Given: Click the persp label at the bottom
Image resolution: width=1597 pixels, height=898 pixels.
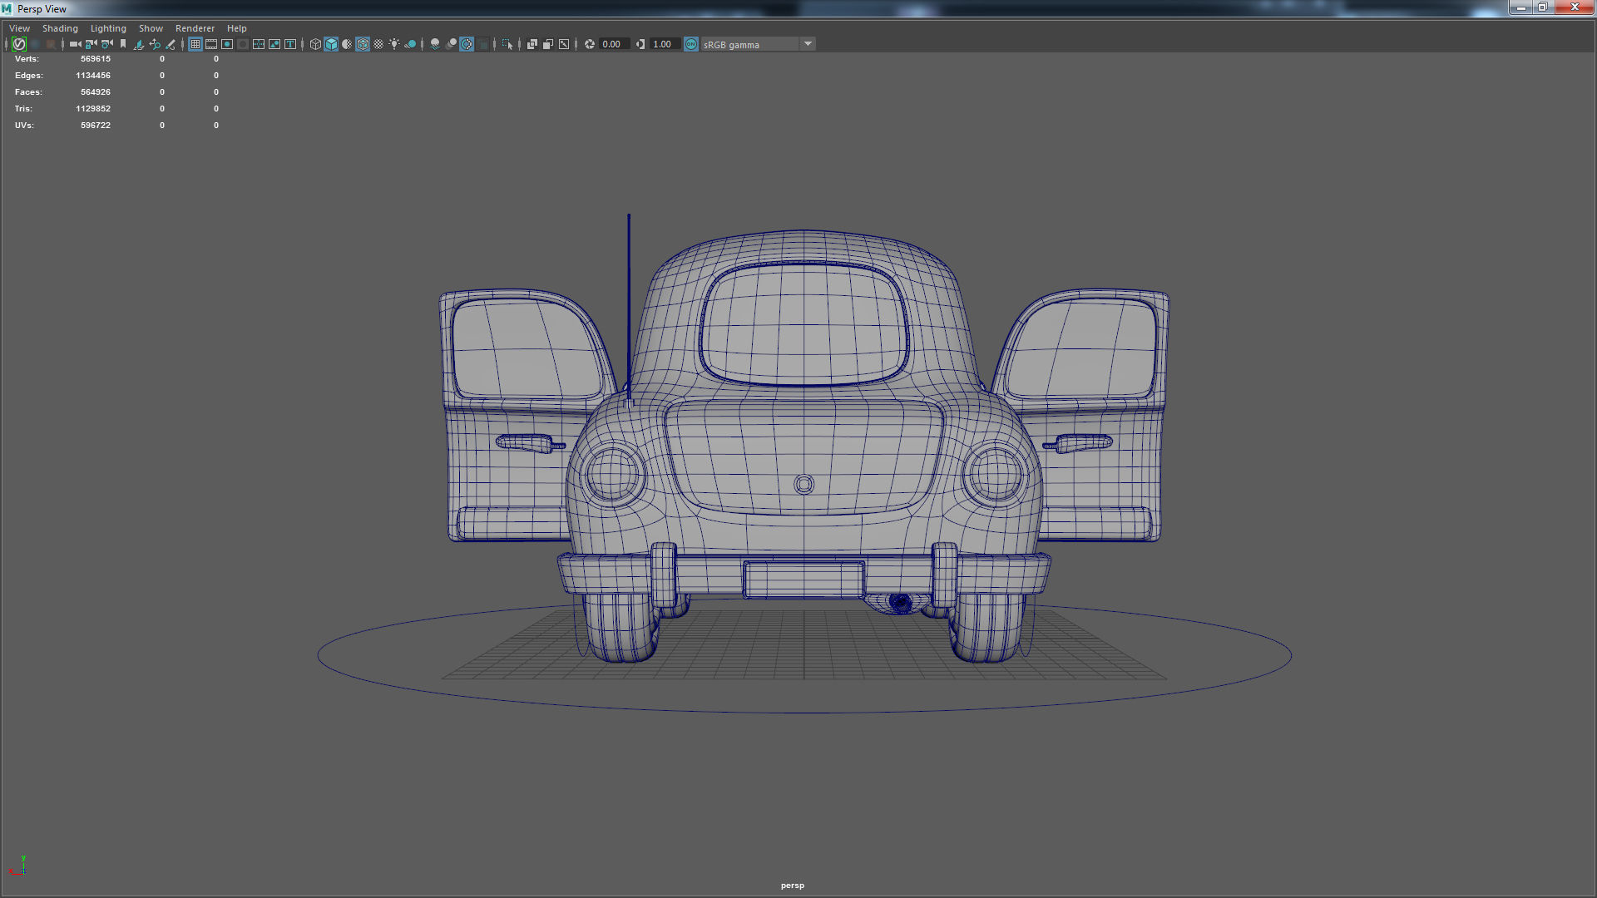Looking at the screenshot, I should point(793,885).
